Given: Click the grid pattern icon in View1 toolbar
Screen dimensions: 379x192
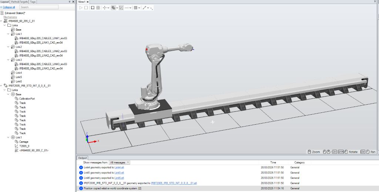Looking at the screenshot, I should coord(135,8).
